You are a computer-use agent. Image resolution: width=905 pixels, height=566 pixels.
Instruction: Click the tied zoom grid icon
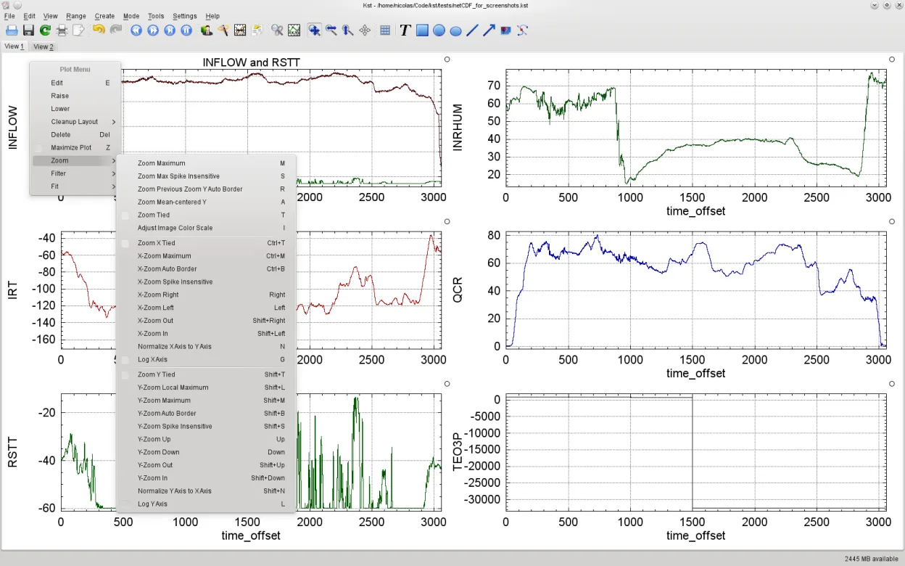(385, 30)
